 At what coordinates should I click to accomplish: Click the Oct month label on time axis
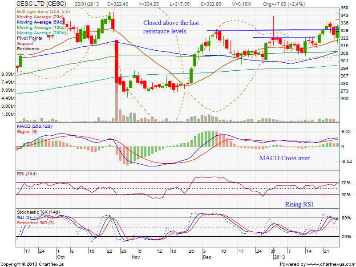point(61,257)
